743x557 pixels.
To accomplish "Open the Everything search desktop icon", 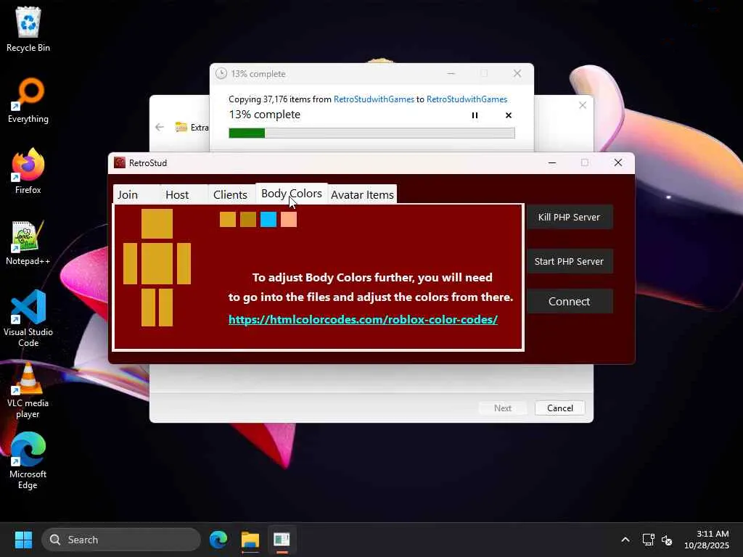I will click(x=28, y=100).
